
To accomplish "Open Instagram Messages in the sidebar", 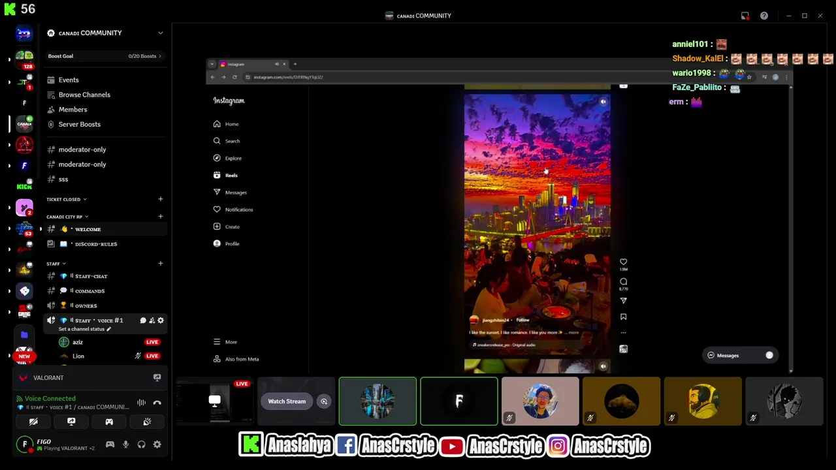I will point(230,193).
